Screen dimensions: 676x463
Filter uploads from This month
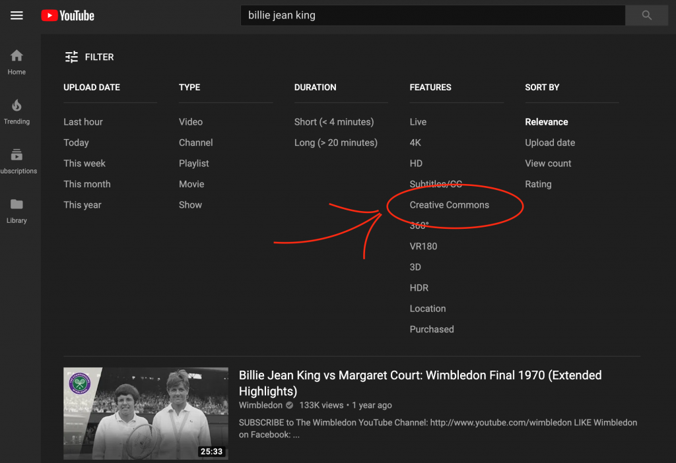[87, 184]
